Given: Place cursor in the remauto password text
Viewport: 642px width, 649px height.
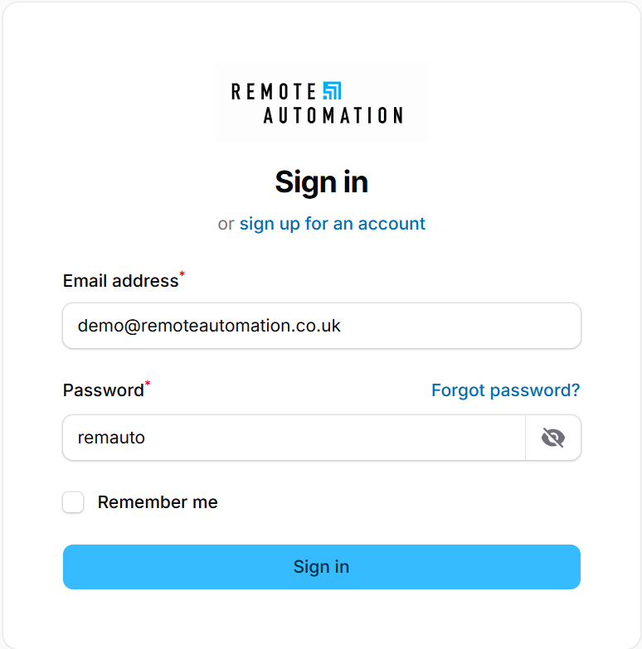Looking at the screenshot, I should [111, 438].
